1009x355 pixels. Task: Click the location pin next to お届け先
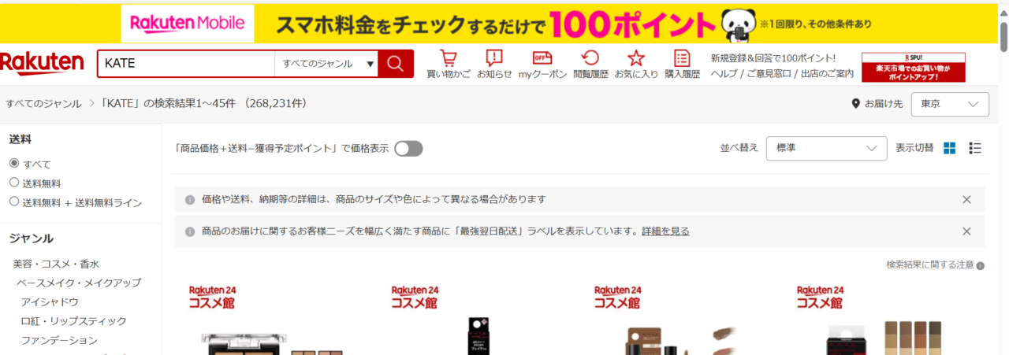(856, 104)
